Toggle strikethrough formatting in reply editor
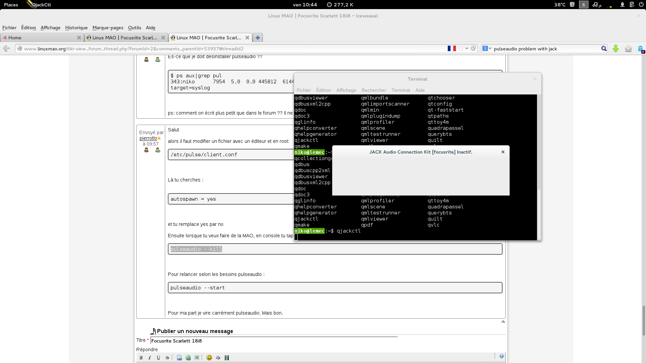 (x=167, y=358)
